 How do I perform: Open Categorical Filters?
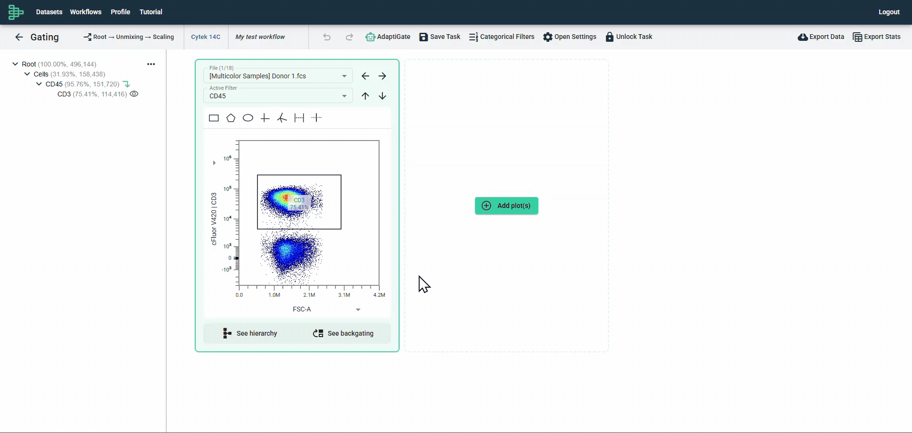point(502,37)
